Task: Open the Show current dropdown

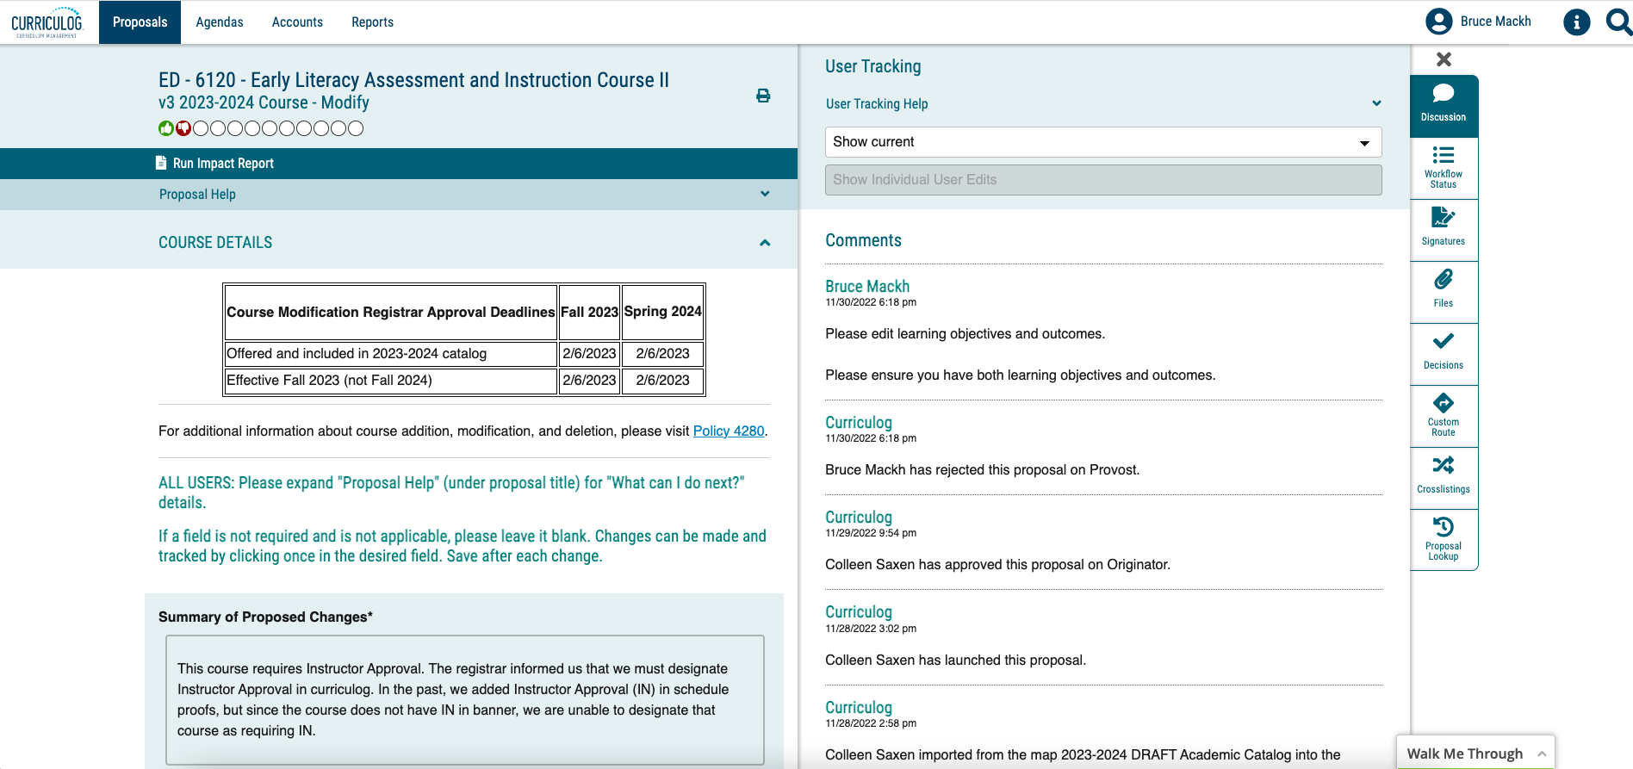Action: [1102, 142]
